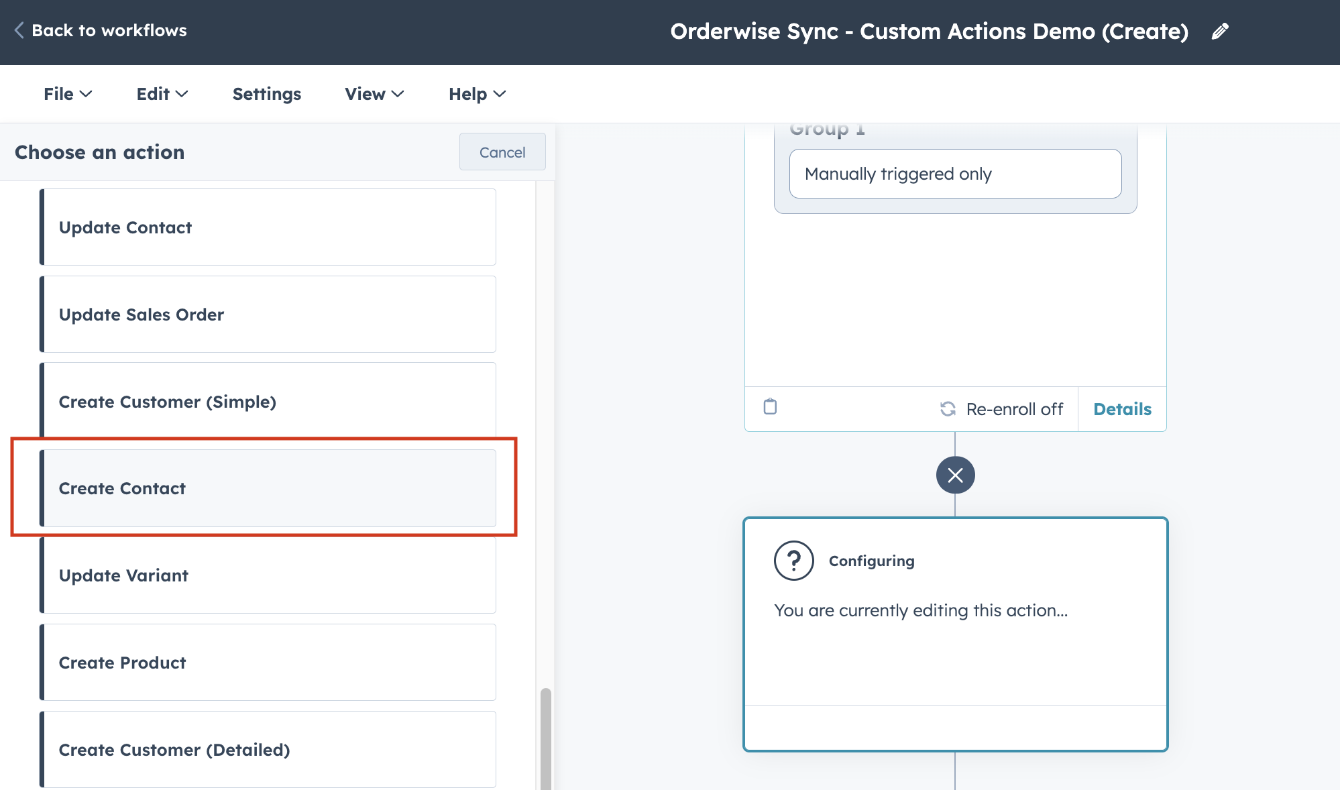Viewport: 1340px width, 790px height.
Task: Click the pencil icon to rename workflow
Action: (1220, 32)
